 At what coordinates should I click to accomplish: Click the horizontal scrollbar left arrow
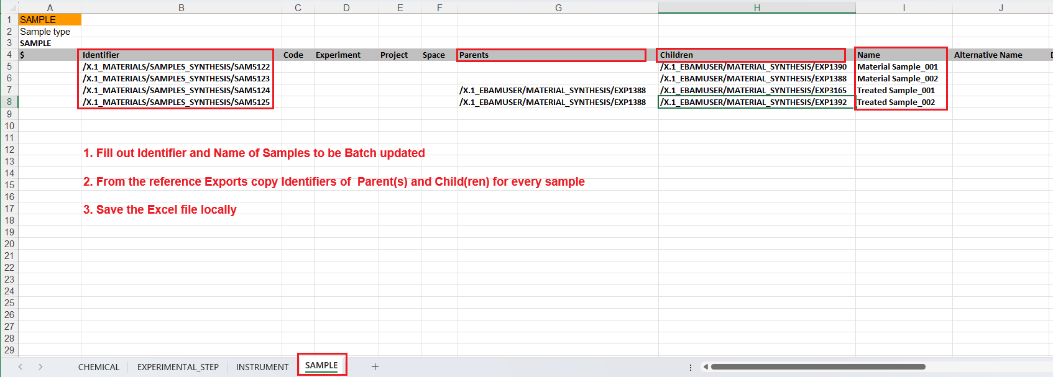pos(706,367)
